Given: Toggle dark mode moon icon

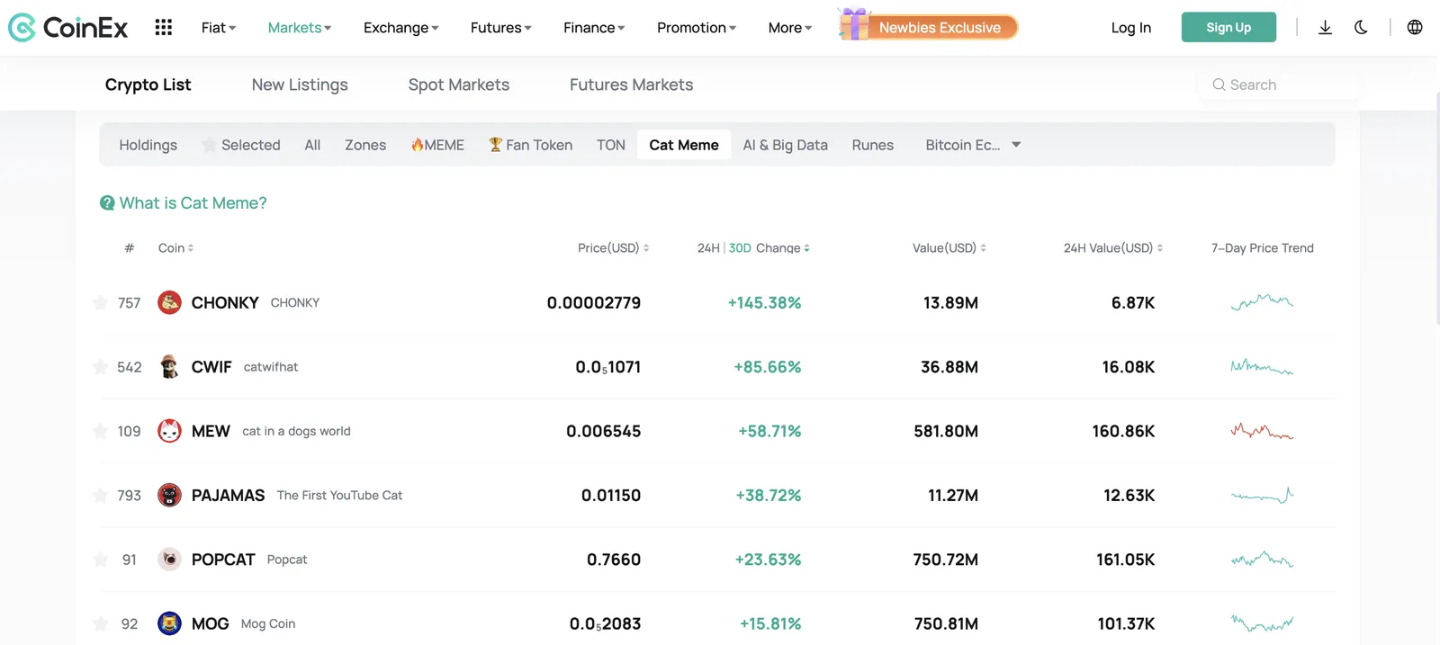Looking at the screenshot, I should click(1361, 28).
